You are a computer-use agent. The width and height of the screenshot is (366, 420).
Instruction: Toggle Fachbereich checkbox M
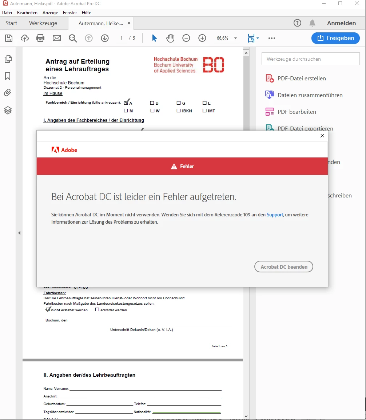click(x=126, y=111)
